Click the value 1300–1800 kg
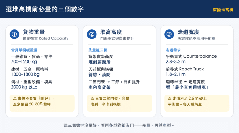This screenshot has width=239, height=133. pyautogui.click(x=25, y=74)
